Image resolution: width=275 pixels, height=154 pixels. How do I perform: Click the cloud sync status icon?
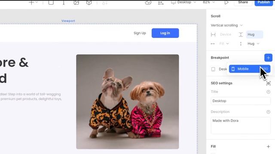click(148, 2)
